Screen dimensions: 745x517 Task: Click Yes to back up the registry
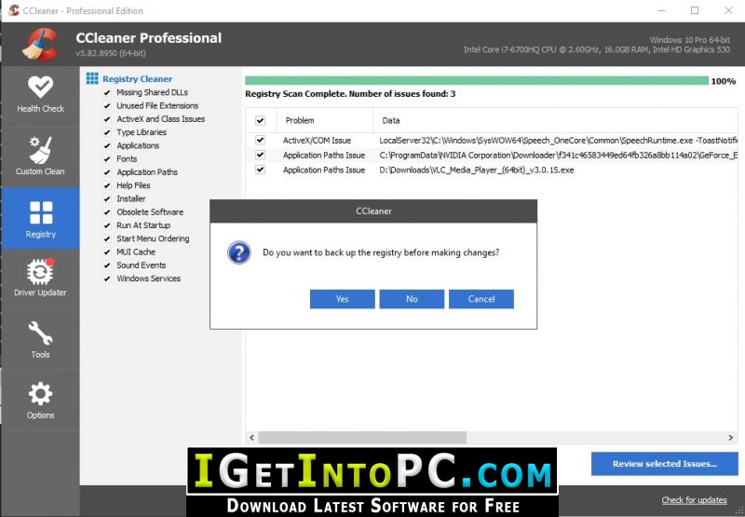[342, 299]
